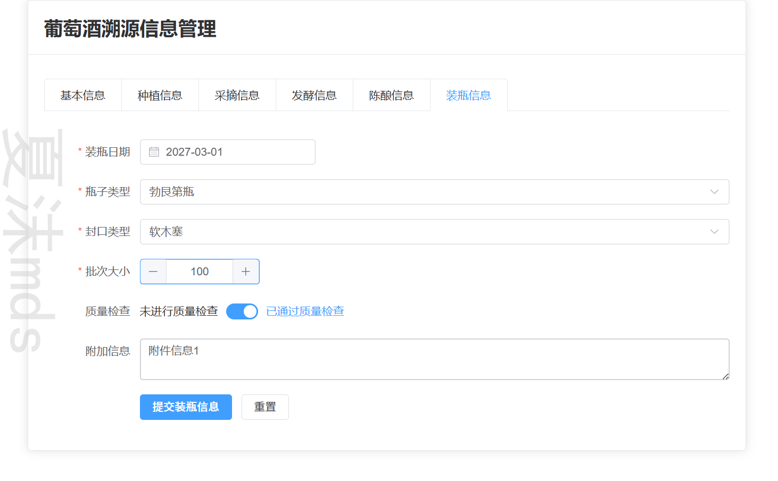Image resolution: width=778 pixels, height=481 pixels.
Task: Open the 装瓶日期 date picker field
Action: pyautogui.click(x=228, y=152)
